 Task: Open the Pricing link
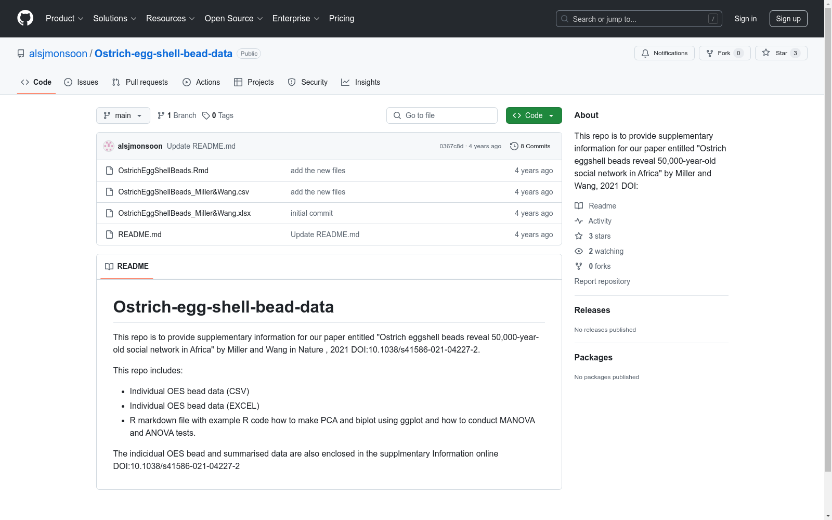pyautogui.click(x=342, y=19)
